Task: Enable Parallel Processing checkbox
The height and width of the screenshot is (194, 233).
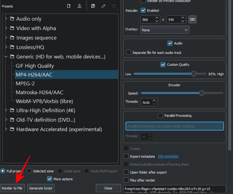Action: click(x=160, y=116)
